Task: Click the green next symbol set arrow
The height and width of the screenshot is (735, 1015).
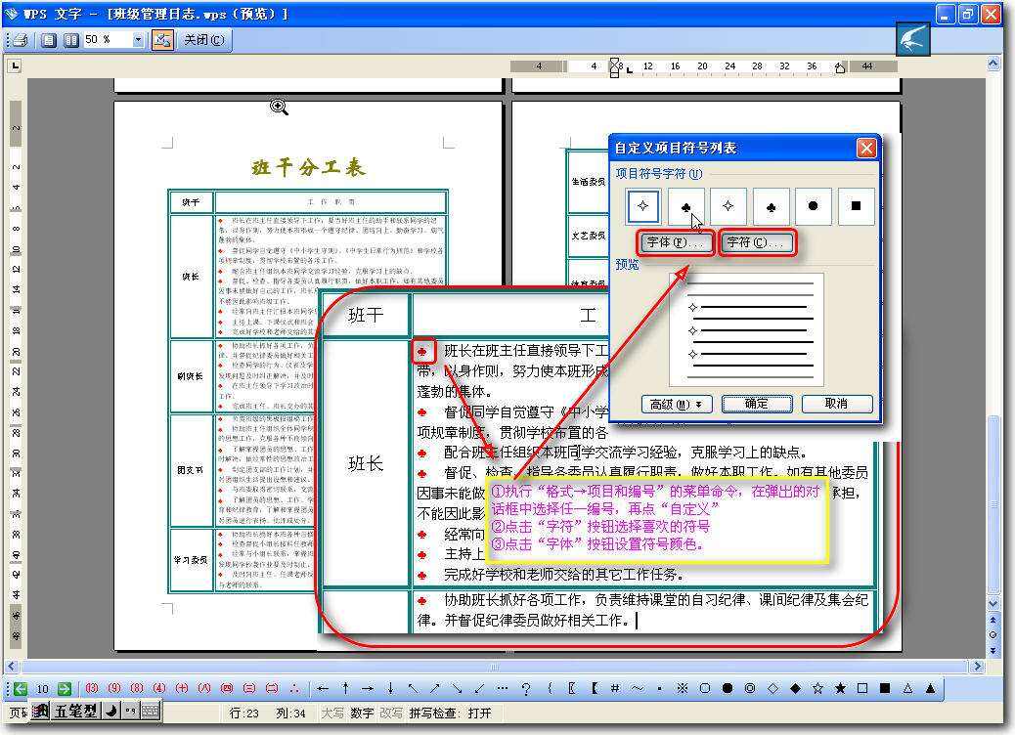Action: [x=65, y=688]
